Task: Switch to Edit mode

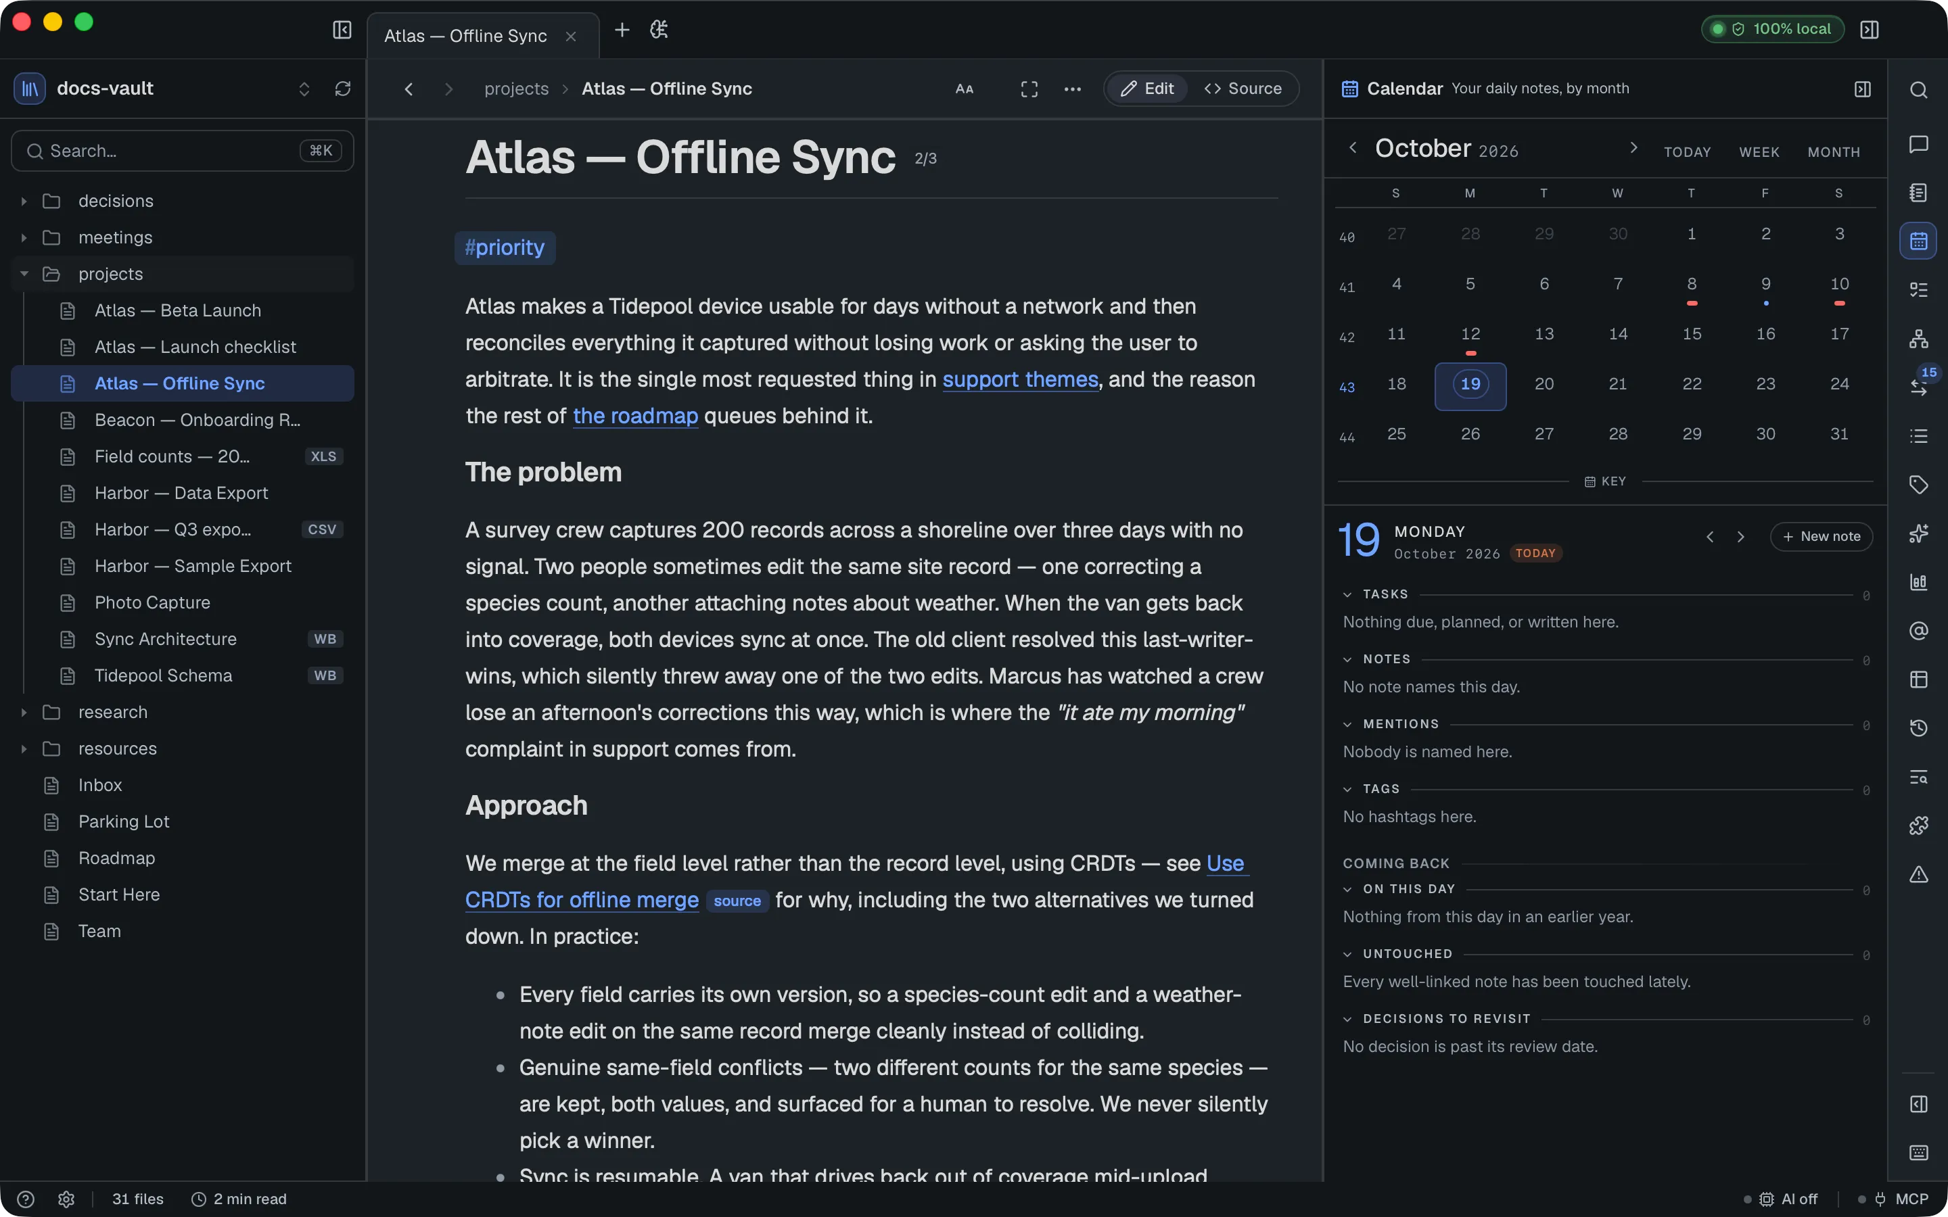Action: point(1147,89)
